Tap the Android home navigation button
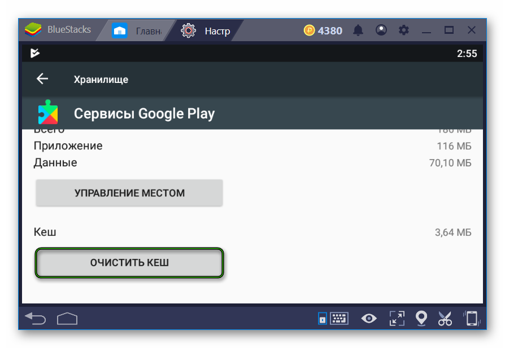505x348 pixels. coord(67,319)
